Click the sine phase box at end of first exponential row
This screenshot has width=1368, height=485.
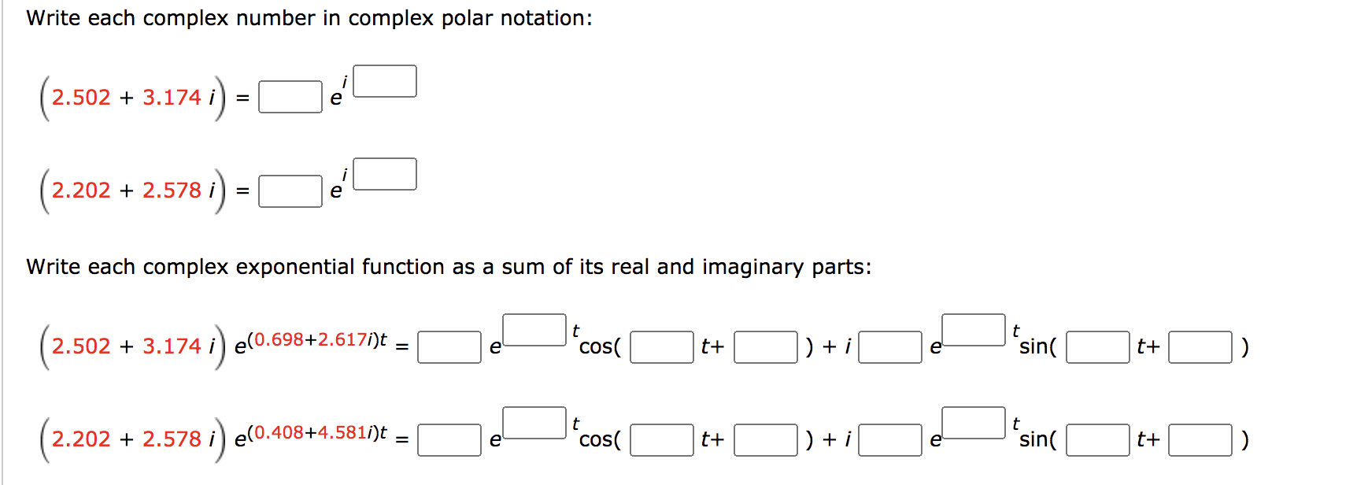1199,347
